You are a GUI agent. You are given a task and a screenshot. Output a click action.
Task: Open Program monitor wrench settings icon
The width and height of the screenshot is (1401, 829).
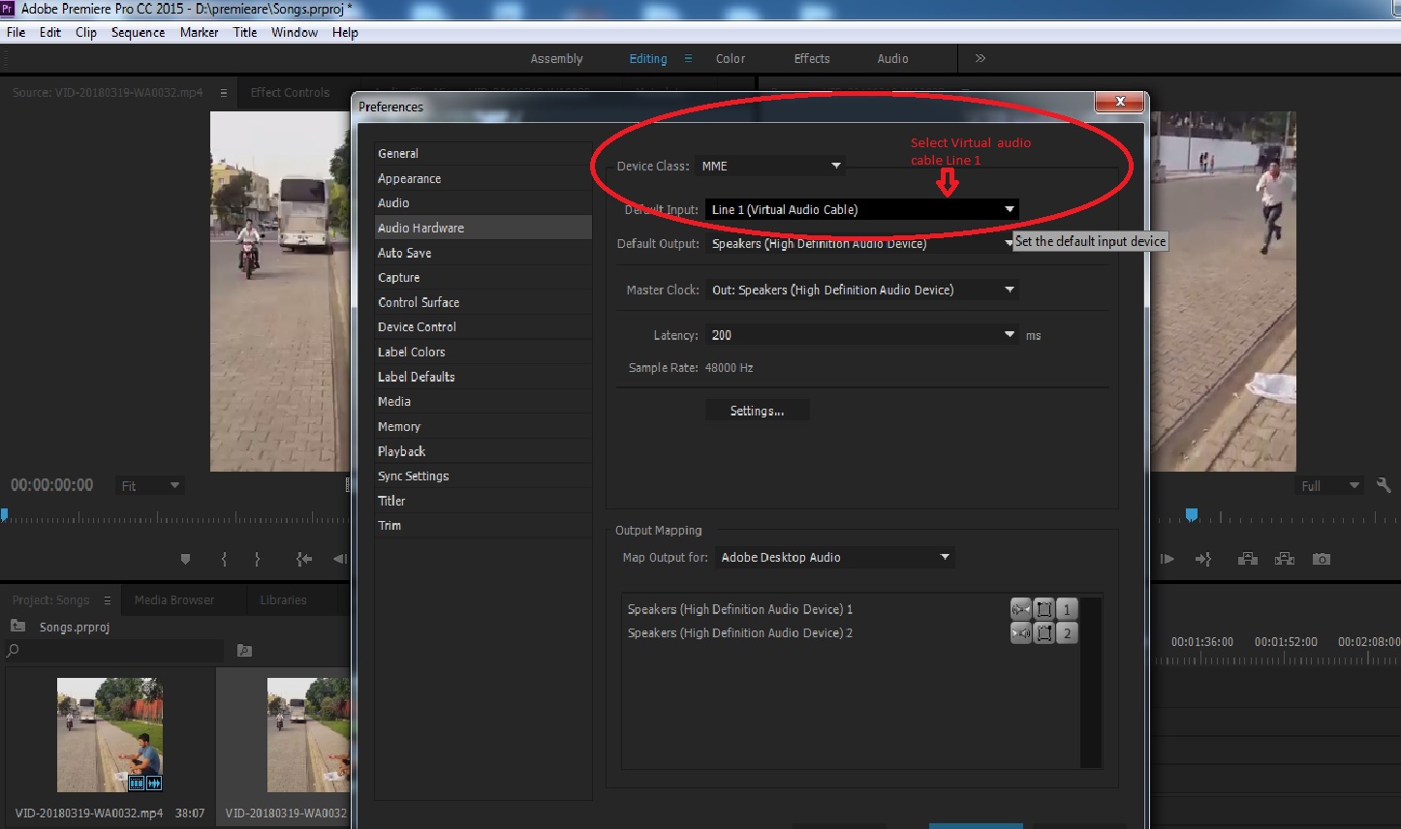coord(1384,485)
